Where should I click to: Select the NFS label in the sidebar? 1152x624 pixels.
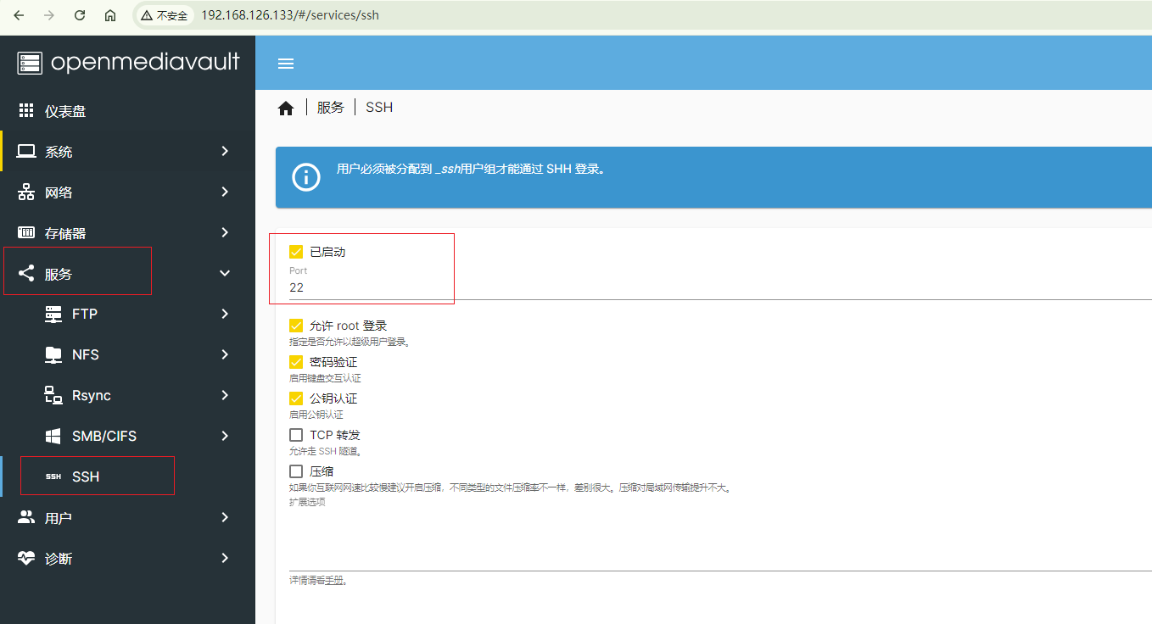[86, 354]
